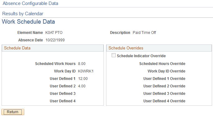Click the Work Day ID Override label
The height and width of the screenshot is (116, 213).
coord(166,71)
